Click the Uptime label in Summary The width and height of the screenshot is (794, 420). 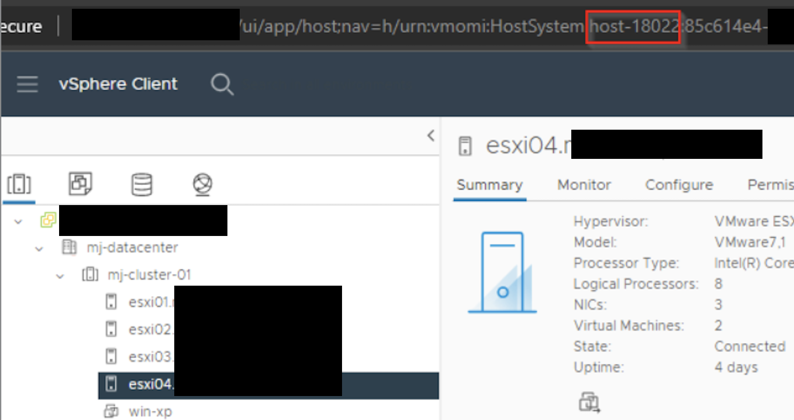[x=599, y=367]
